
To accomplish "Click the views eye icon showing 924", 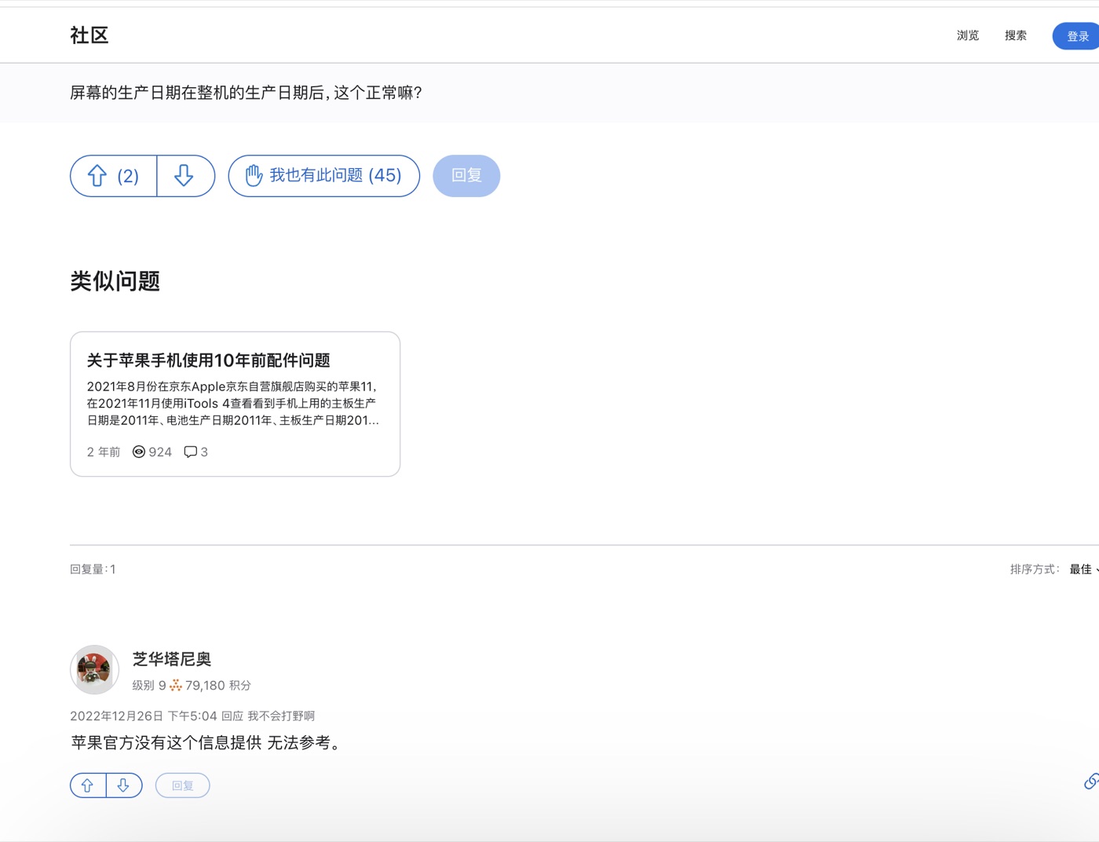I will 139,452.
